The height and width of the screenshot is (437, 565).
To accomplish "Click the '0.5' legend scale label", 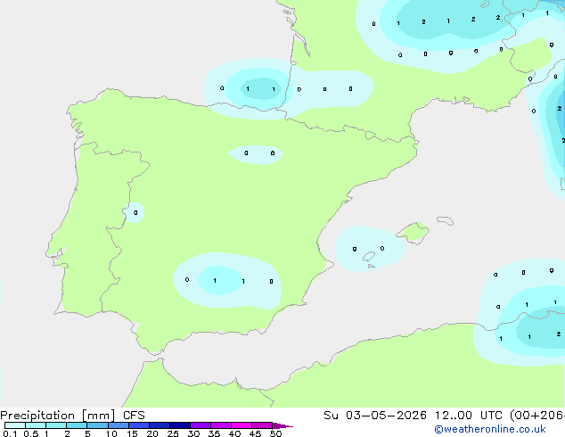I will pos(31,433).
